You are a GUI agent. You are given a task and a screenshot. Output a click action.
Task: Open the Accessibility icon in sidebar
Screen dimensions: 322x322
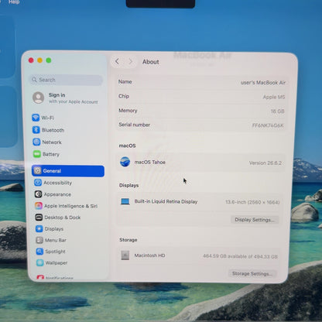click(38, 183)
